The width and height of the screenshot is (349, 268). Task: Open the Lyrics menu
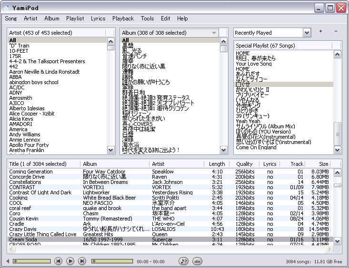point(98,19)
